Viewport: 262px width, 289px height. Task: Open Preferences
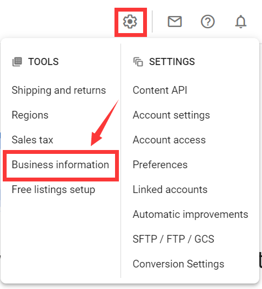coord(160,164)
